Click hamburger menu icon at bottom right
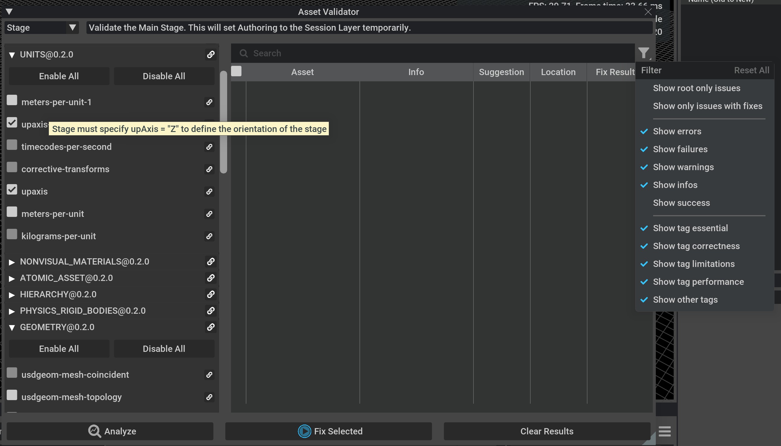 pyautogui.click(x=664, y=431)
